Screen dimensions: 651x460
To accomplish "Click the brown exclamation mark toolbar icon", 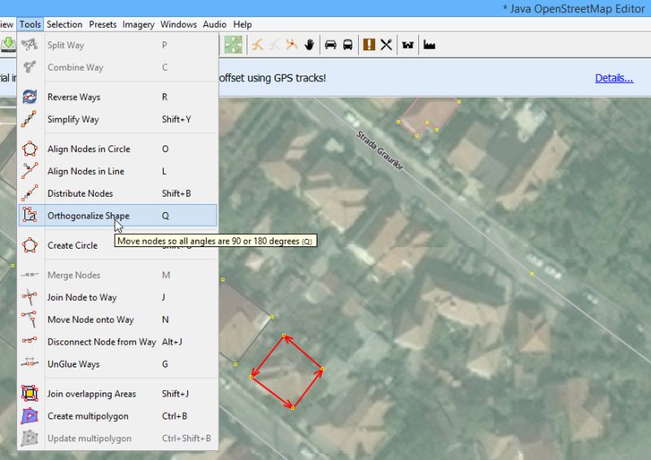I will [x=369, y=45].
